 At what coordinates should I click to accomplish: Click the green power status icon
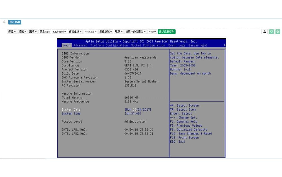click(278, 32)
